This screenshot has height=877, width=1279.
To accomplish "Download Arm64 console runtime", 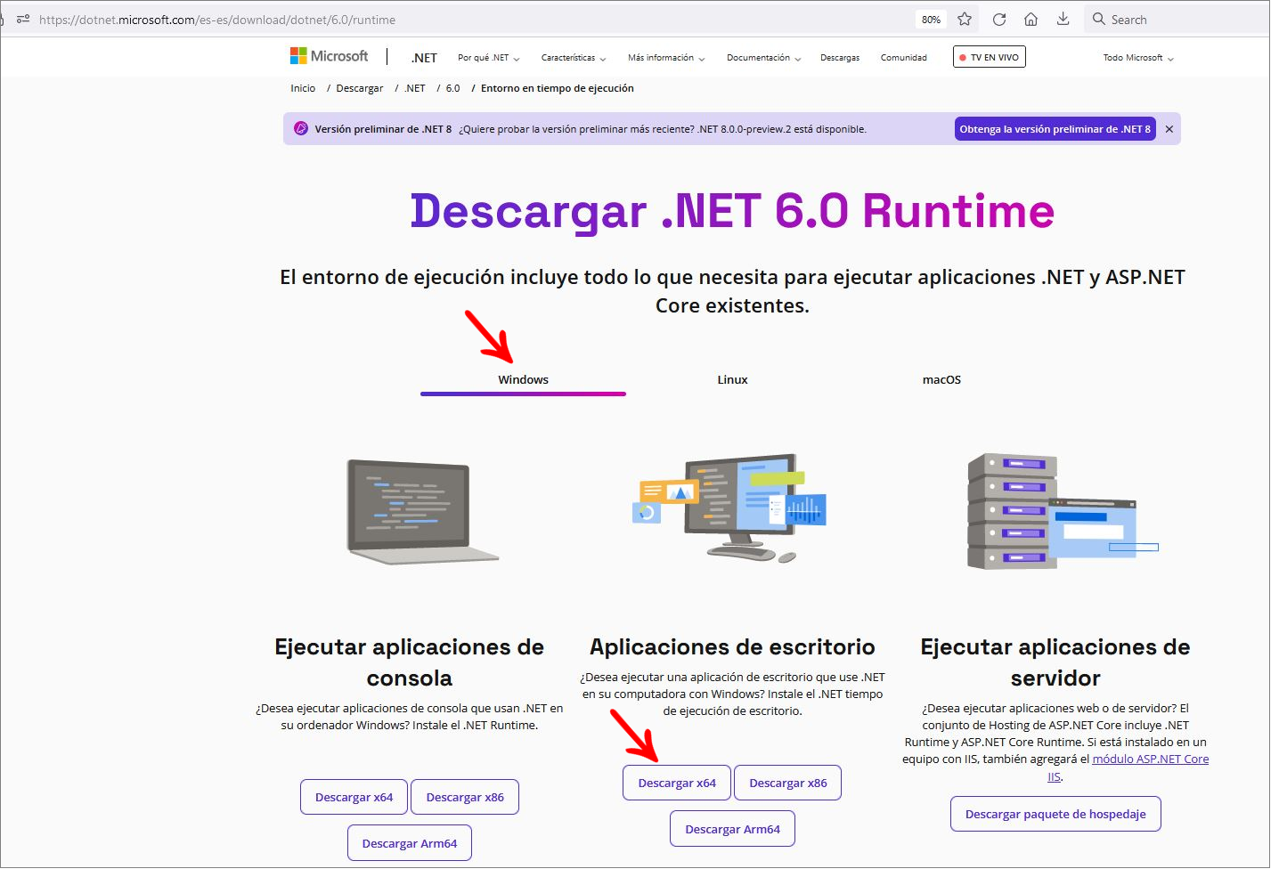I will 410,843.
